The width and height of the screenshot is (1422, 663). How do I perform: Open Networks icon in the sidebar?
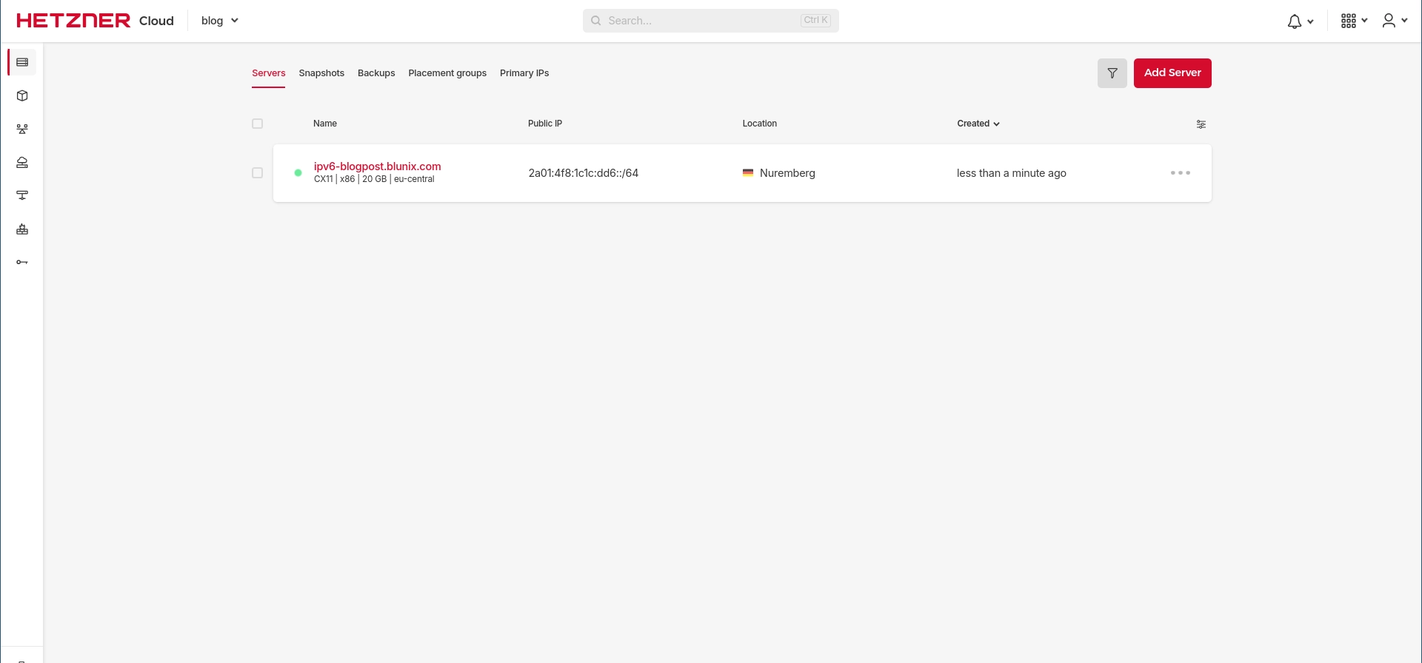click(x=22, y=195)
